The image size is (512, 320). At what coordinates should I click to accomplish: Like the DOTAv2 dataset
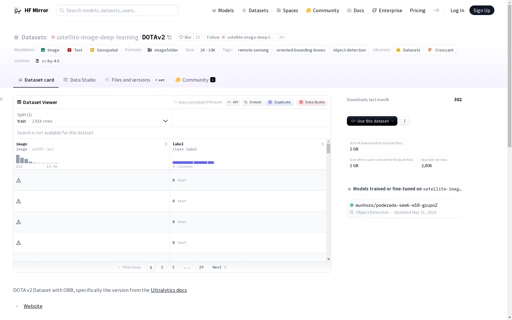185,37
